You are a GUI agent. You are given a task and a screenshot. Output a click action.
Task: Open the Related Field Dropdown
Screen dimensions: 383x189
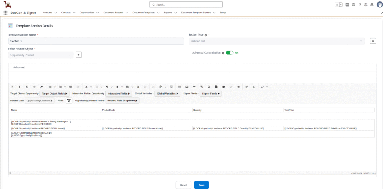point(122,101)
